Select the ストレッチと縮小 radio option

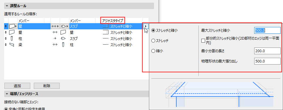pos(153,31)
